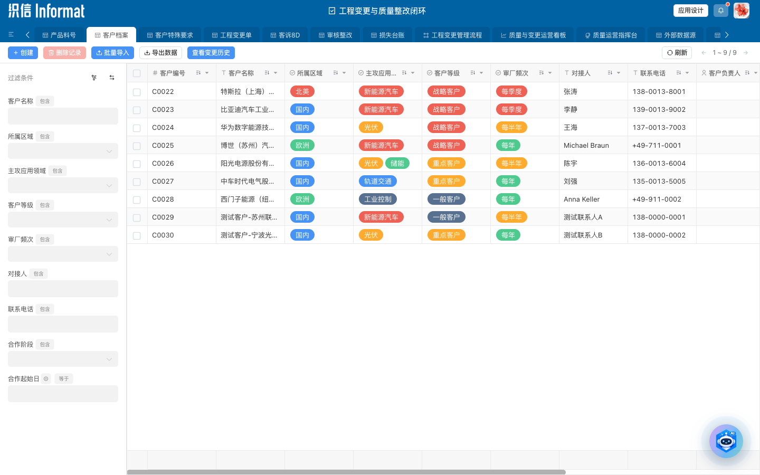Viewport: 760px width, 475px height.
Task: Open the AI assistant robot icon
Action: (x=726, y=441)
